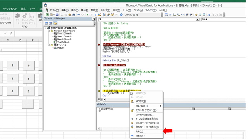Click the Insert UserForm toolbar icon
The width and height of the screenshot is (248, 139).
click(x=51, y=15)
